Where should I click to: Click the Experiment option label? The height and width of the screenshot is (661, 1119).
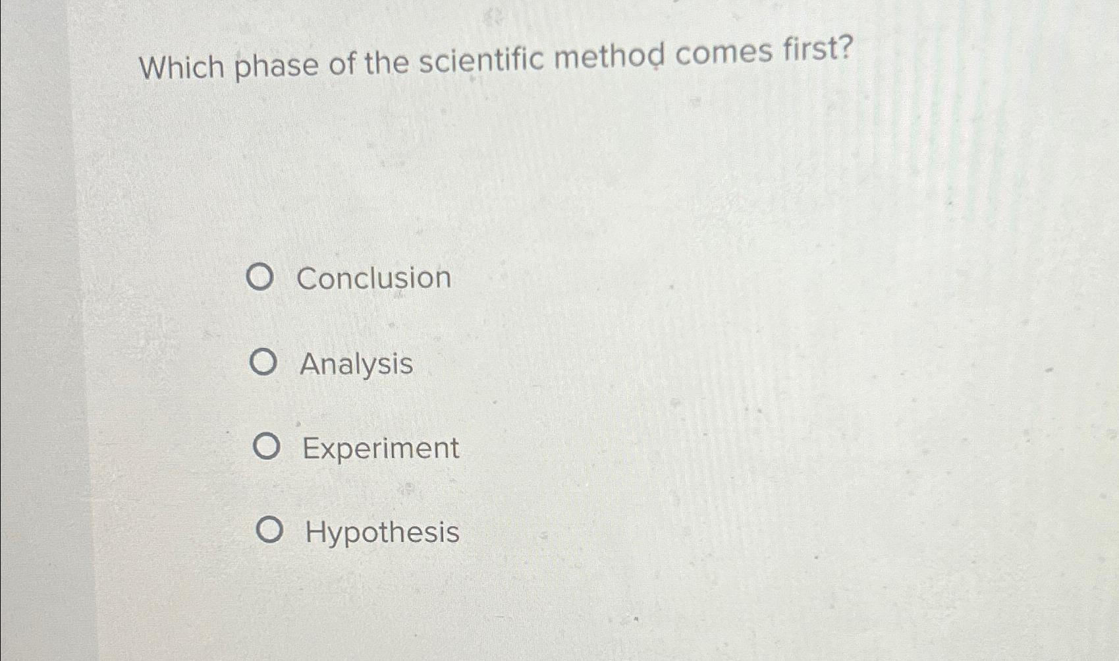380,449
